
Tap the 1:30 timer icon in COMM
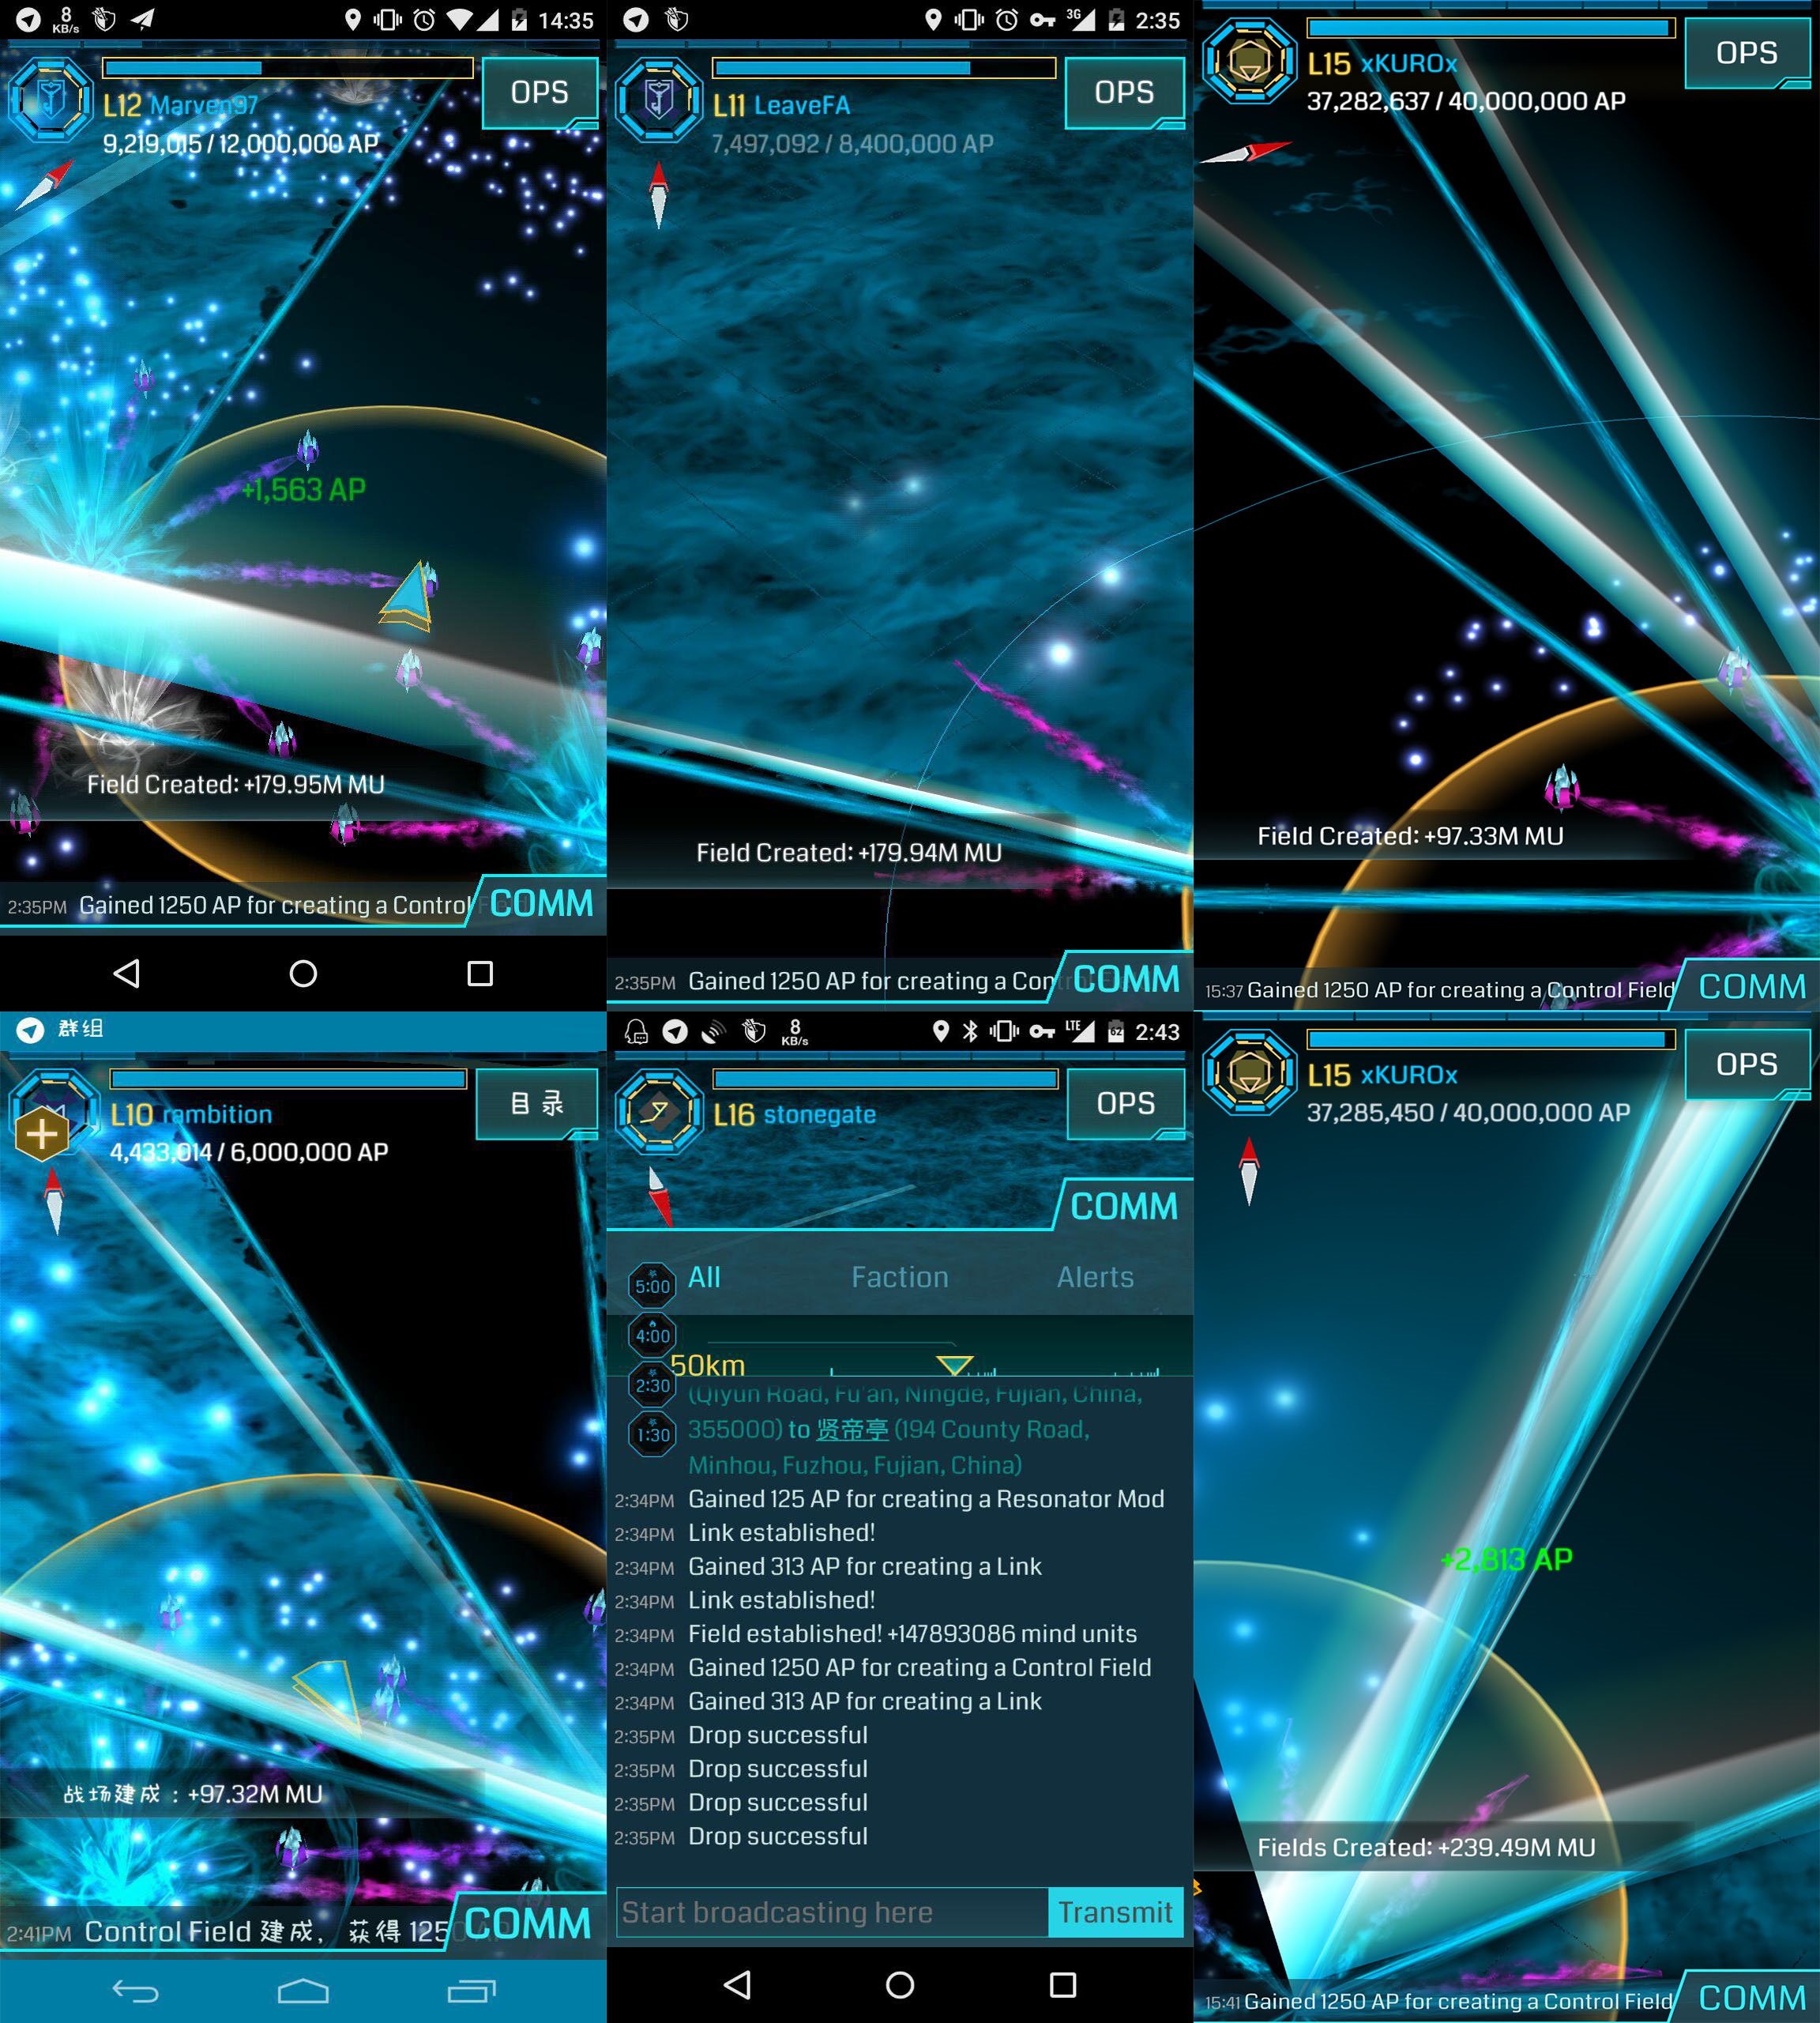point(652,1433)
